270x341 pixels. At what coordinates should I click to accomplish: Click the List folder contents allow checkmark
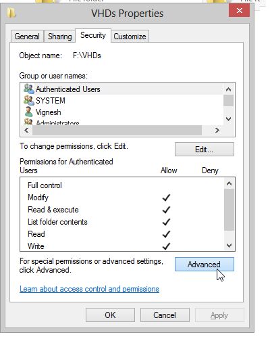point(166,222)
